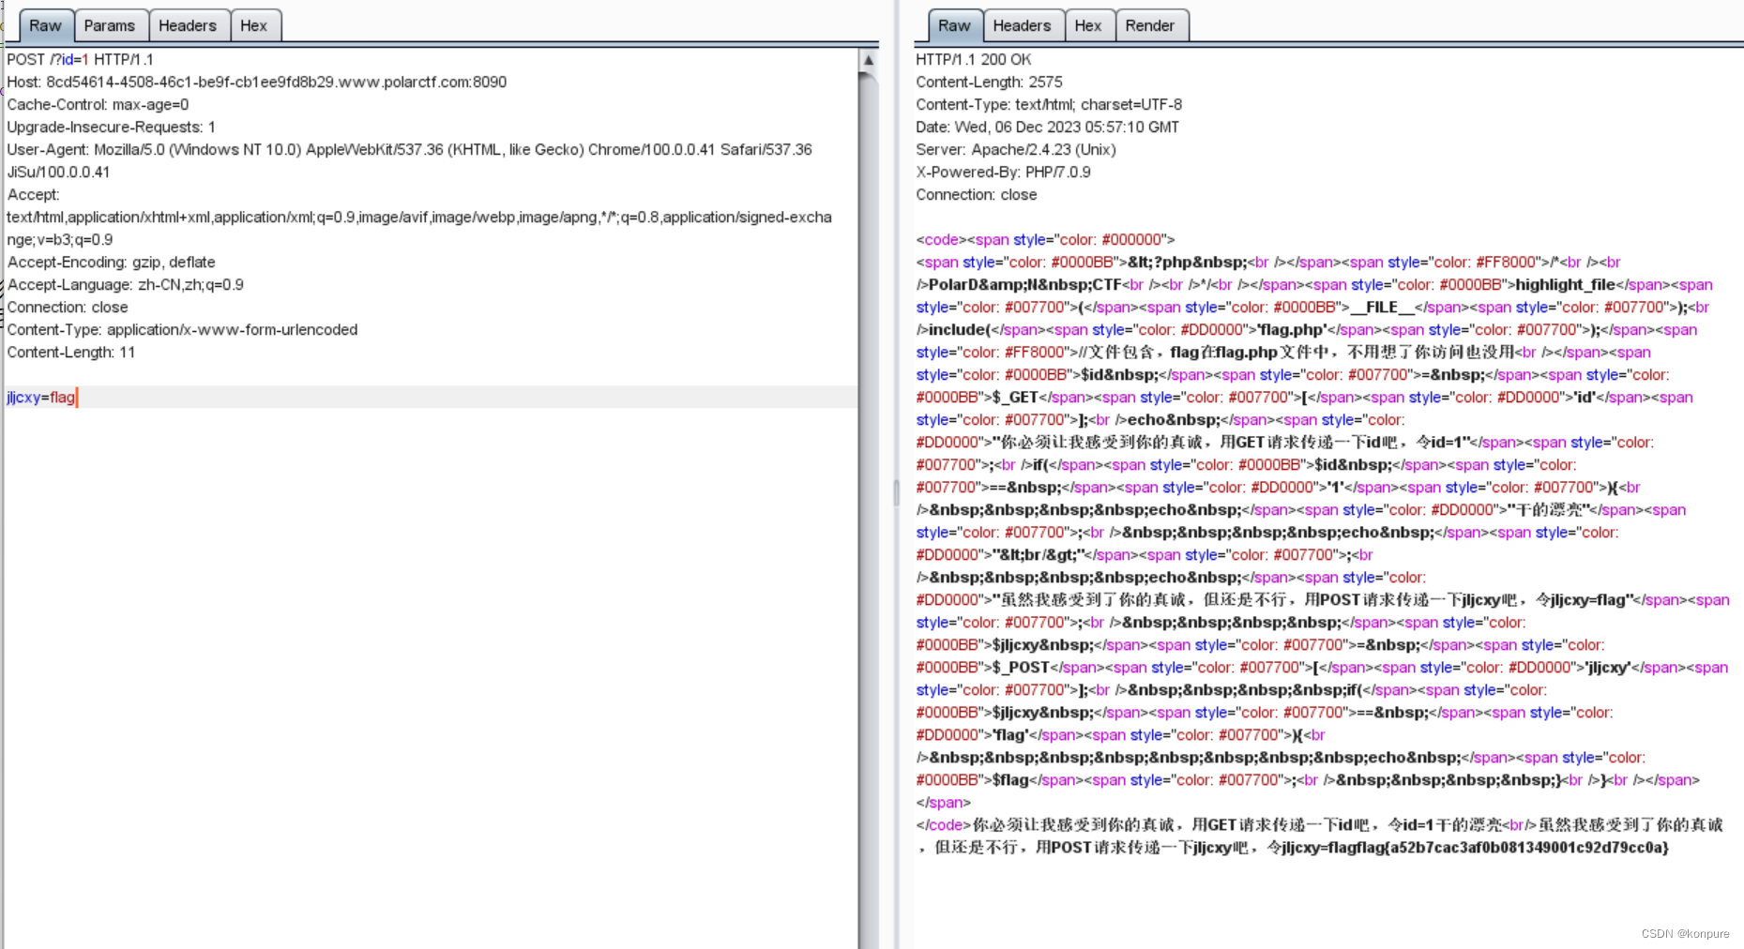Click the Accept-Encoding: gzip, deflate line
The image size is (1744, 949).
coord(112,262)
